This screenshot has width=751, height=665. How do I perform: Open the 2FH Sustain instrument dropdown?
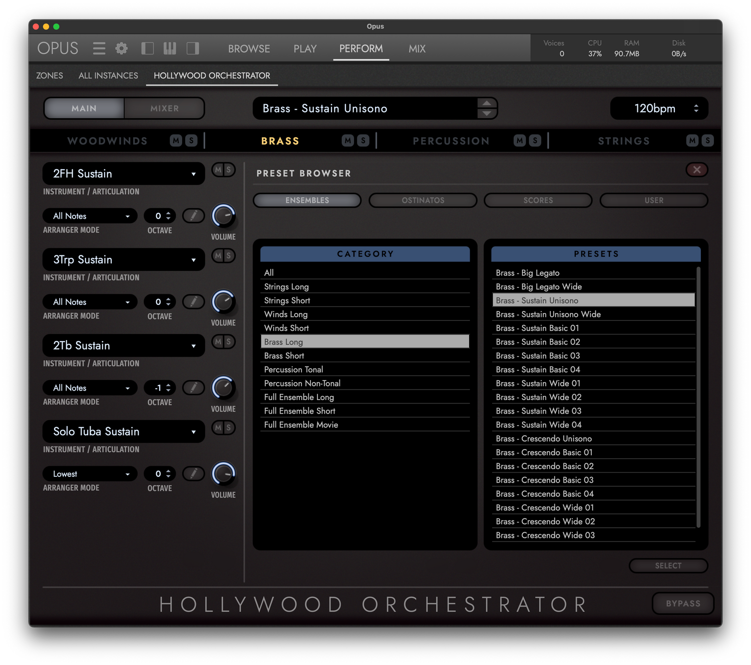pyautogui.click(x=124, y=174)
